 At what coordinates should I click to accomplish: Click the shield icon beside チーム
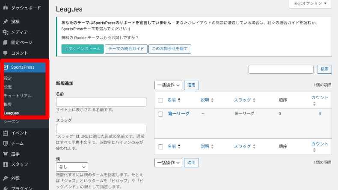[x=6, y=143]
